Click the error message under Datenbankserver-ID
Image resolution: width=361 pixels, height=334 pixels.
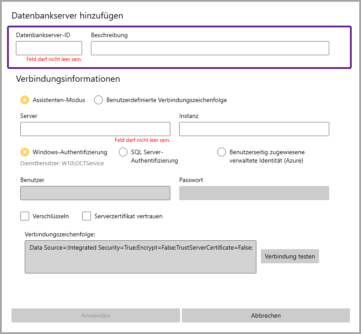[x=54, y=59]
